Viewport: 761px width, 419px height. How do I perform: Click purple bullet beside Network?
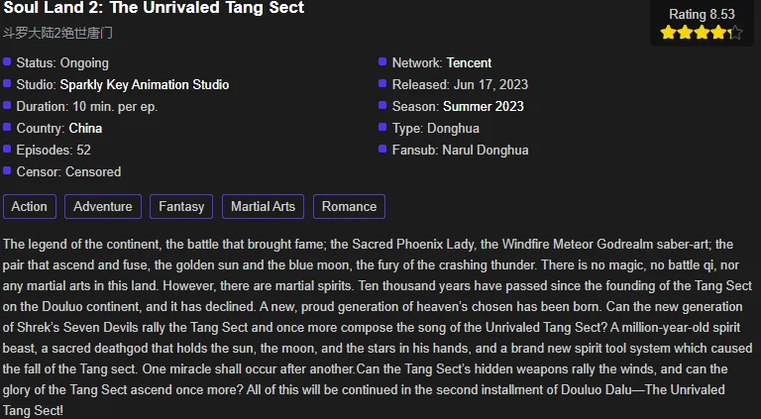(x=382, y=61)
